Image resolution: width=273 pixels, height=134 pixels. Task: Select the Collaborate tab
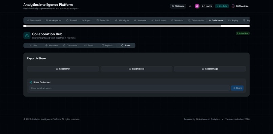(x=216, y=20)
